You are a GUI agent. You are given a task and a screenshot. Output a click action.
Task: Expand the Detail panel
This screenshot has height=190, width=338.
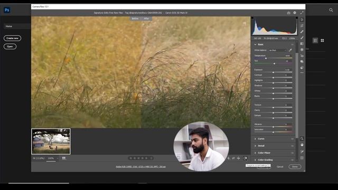(256, 146)
